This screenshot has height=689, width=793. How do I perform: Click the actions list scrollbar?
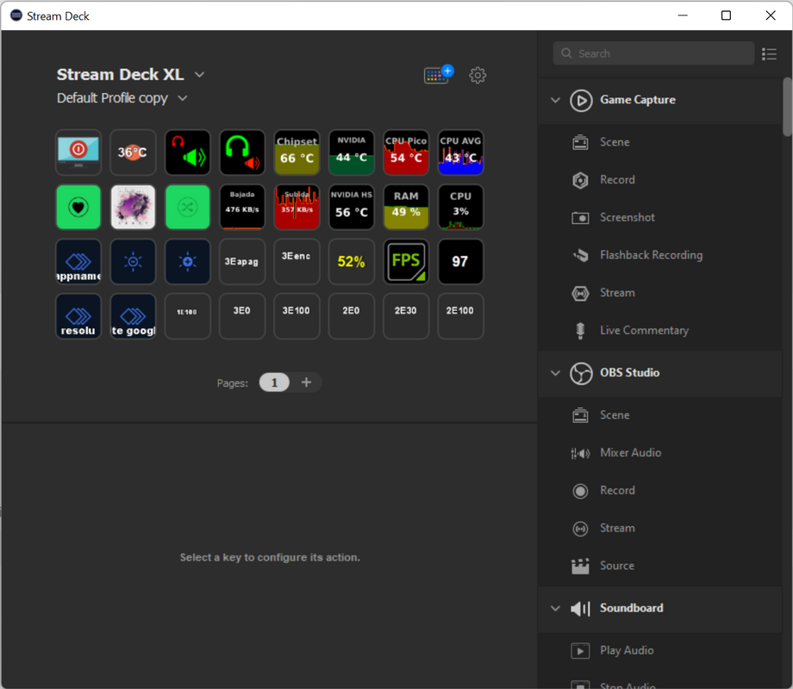(787, 108)
